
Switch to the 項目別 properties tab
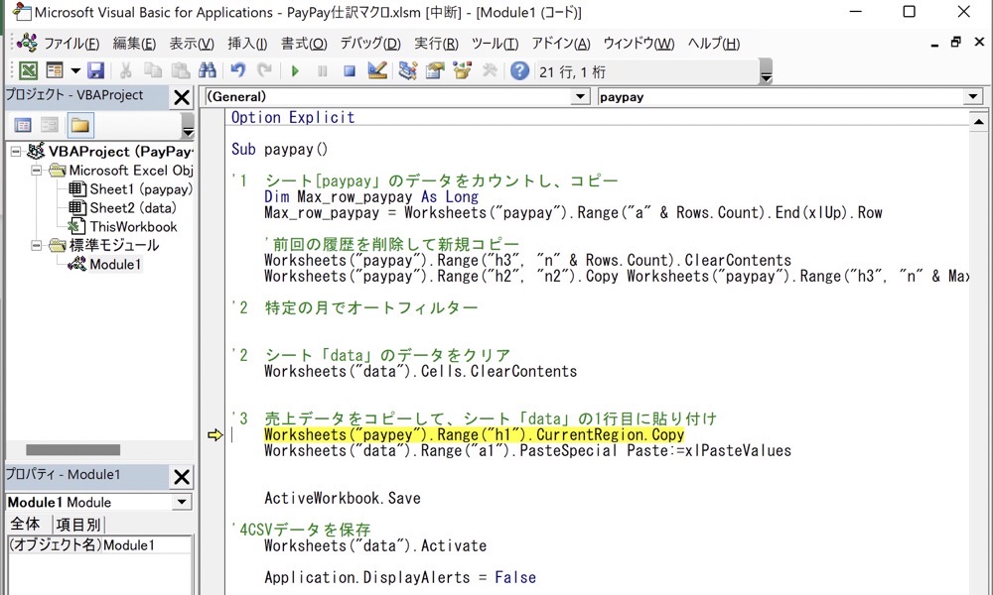pyautogui.click(x=77, y=525)
